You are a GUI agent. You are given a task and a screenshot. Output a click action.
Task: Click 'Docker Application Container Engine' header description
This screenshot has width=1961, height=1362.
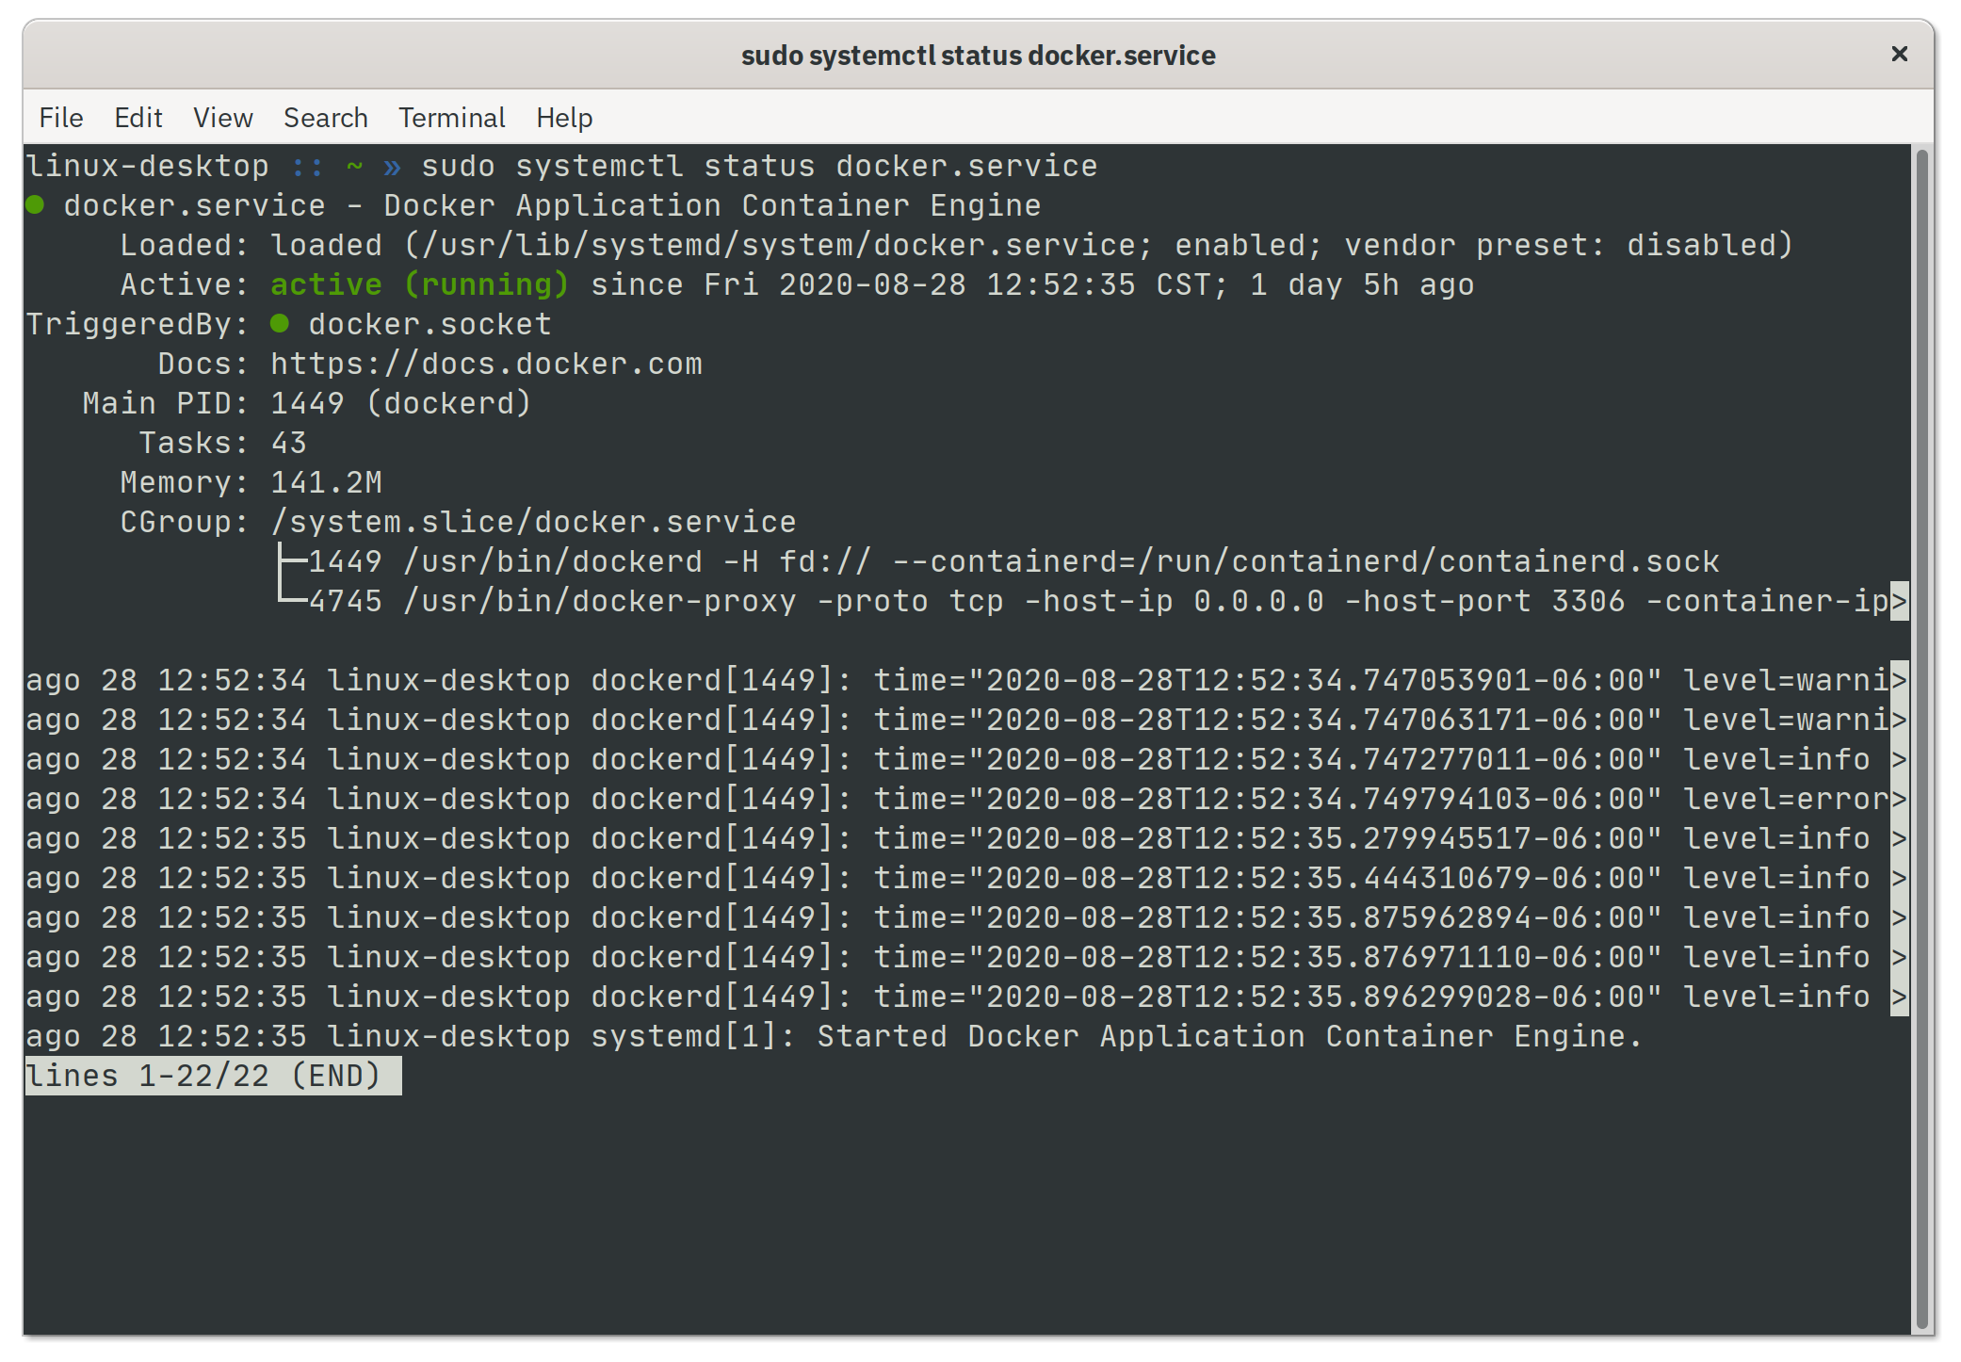pyautogui.click(x=713, y=205)
